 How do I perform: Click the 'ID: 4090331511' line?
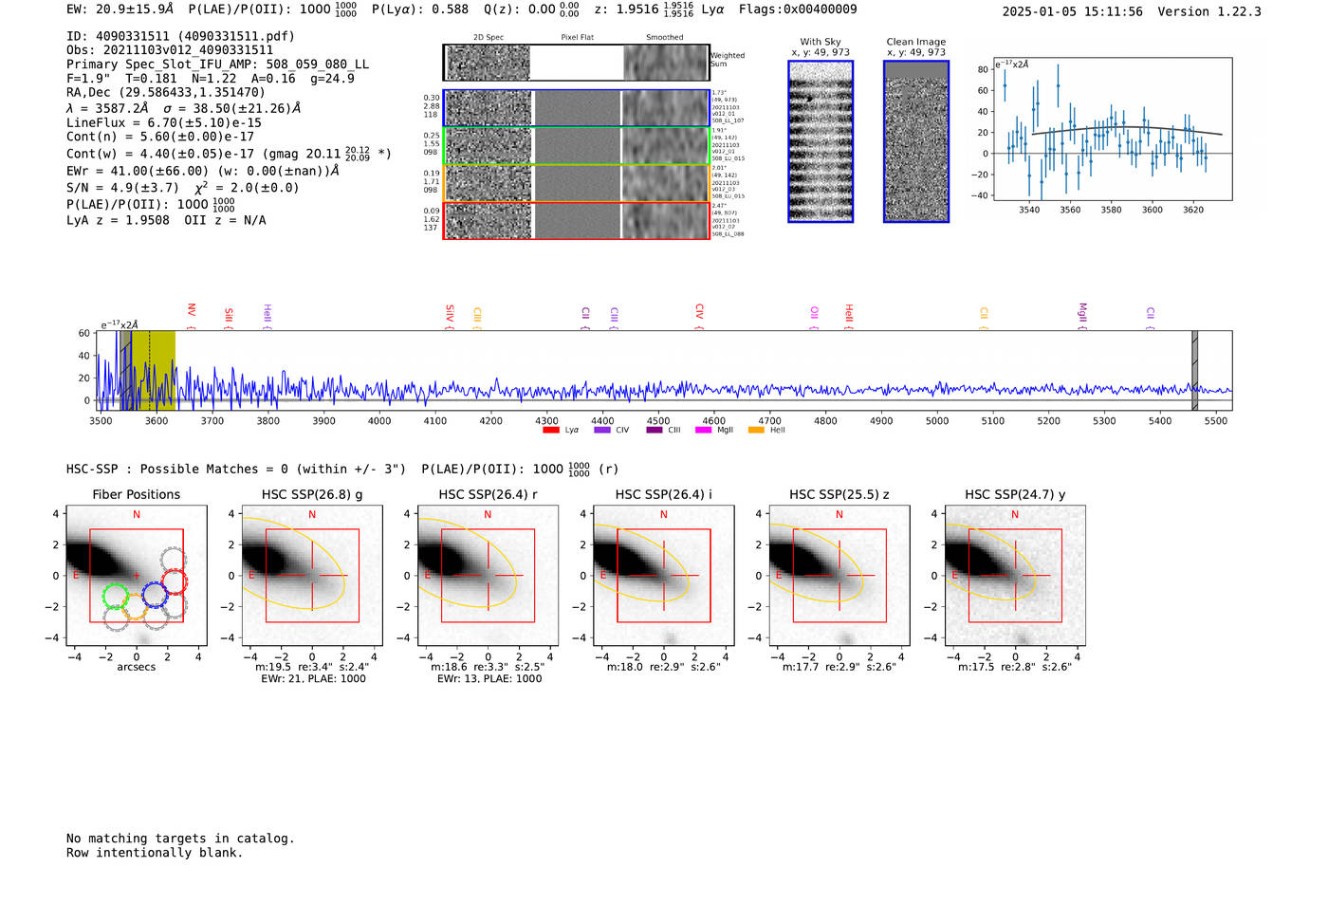click(x=180, y=36)
